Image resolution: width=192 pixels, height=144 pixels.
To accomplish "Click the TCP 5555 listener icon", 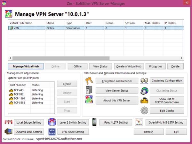I will coord(11,103).
